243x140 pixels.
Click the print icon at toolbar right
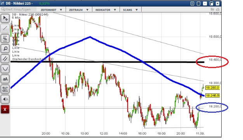(x=218, y=9)
